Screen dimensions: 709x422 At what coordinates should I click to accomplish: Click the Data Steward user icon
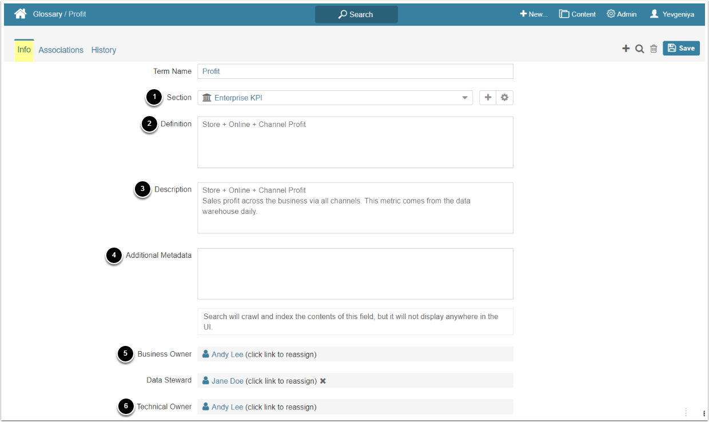(x=206, y=380)
